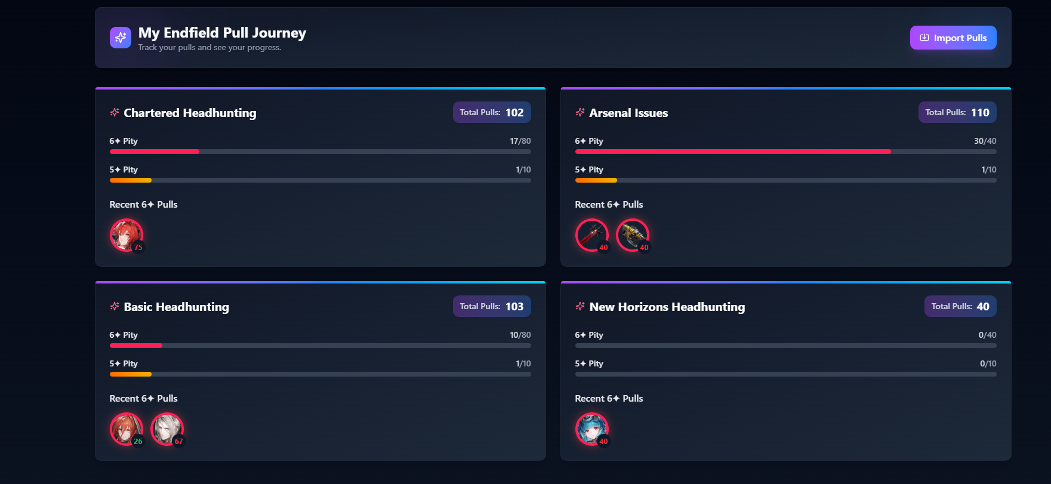Screen dimensions: 1051x484
Task: Click the Basic Headhunting 5★ pity progress bar
Action: [320, 374]
